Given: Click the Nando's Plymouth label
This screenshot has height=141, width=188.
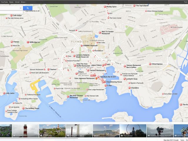Looking at the screenshot, I should [137, 83].
